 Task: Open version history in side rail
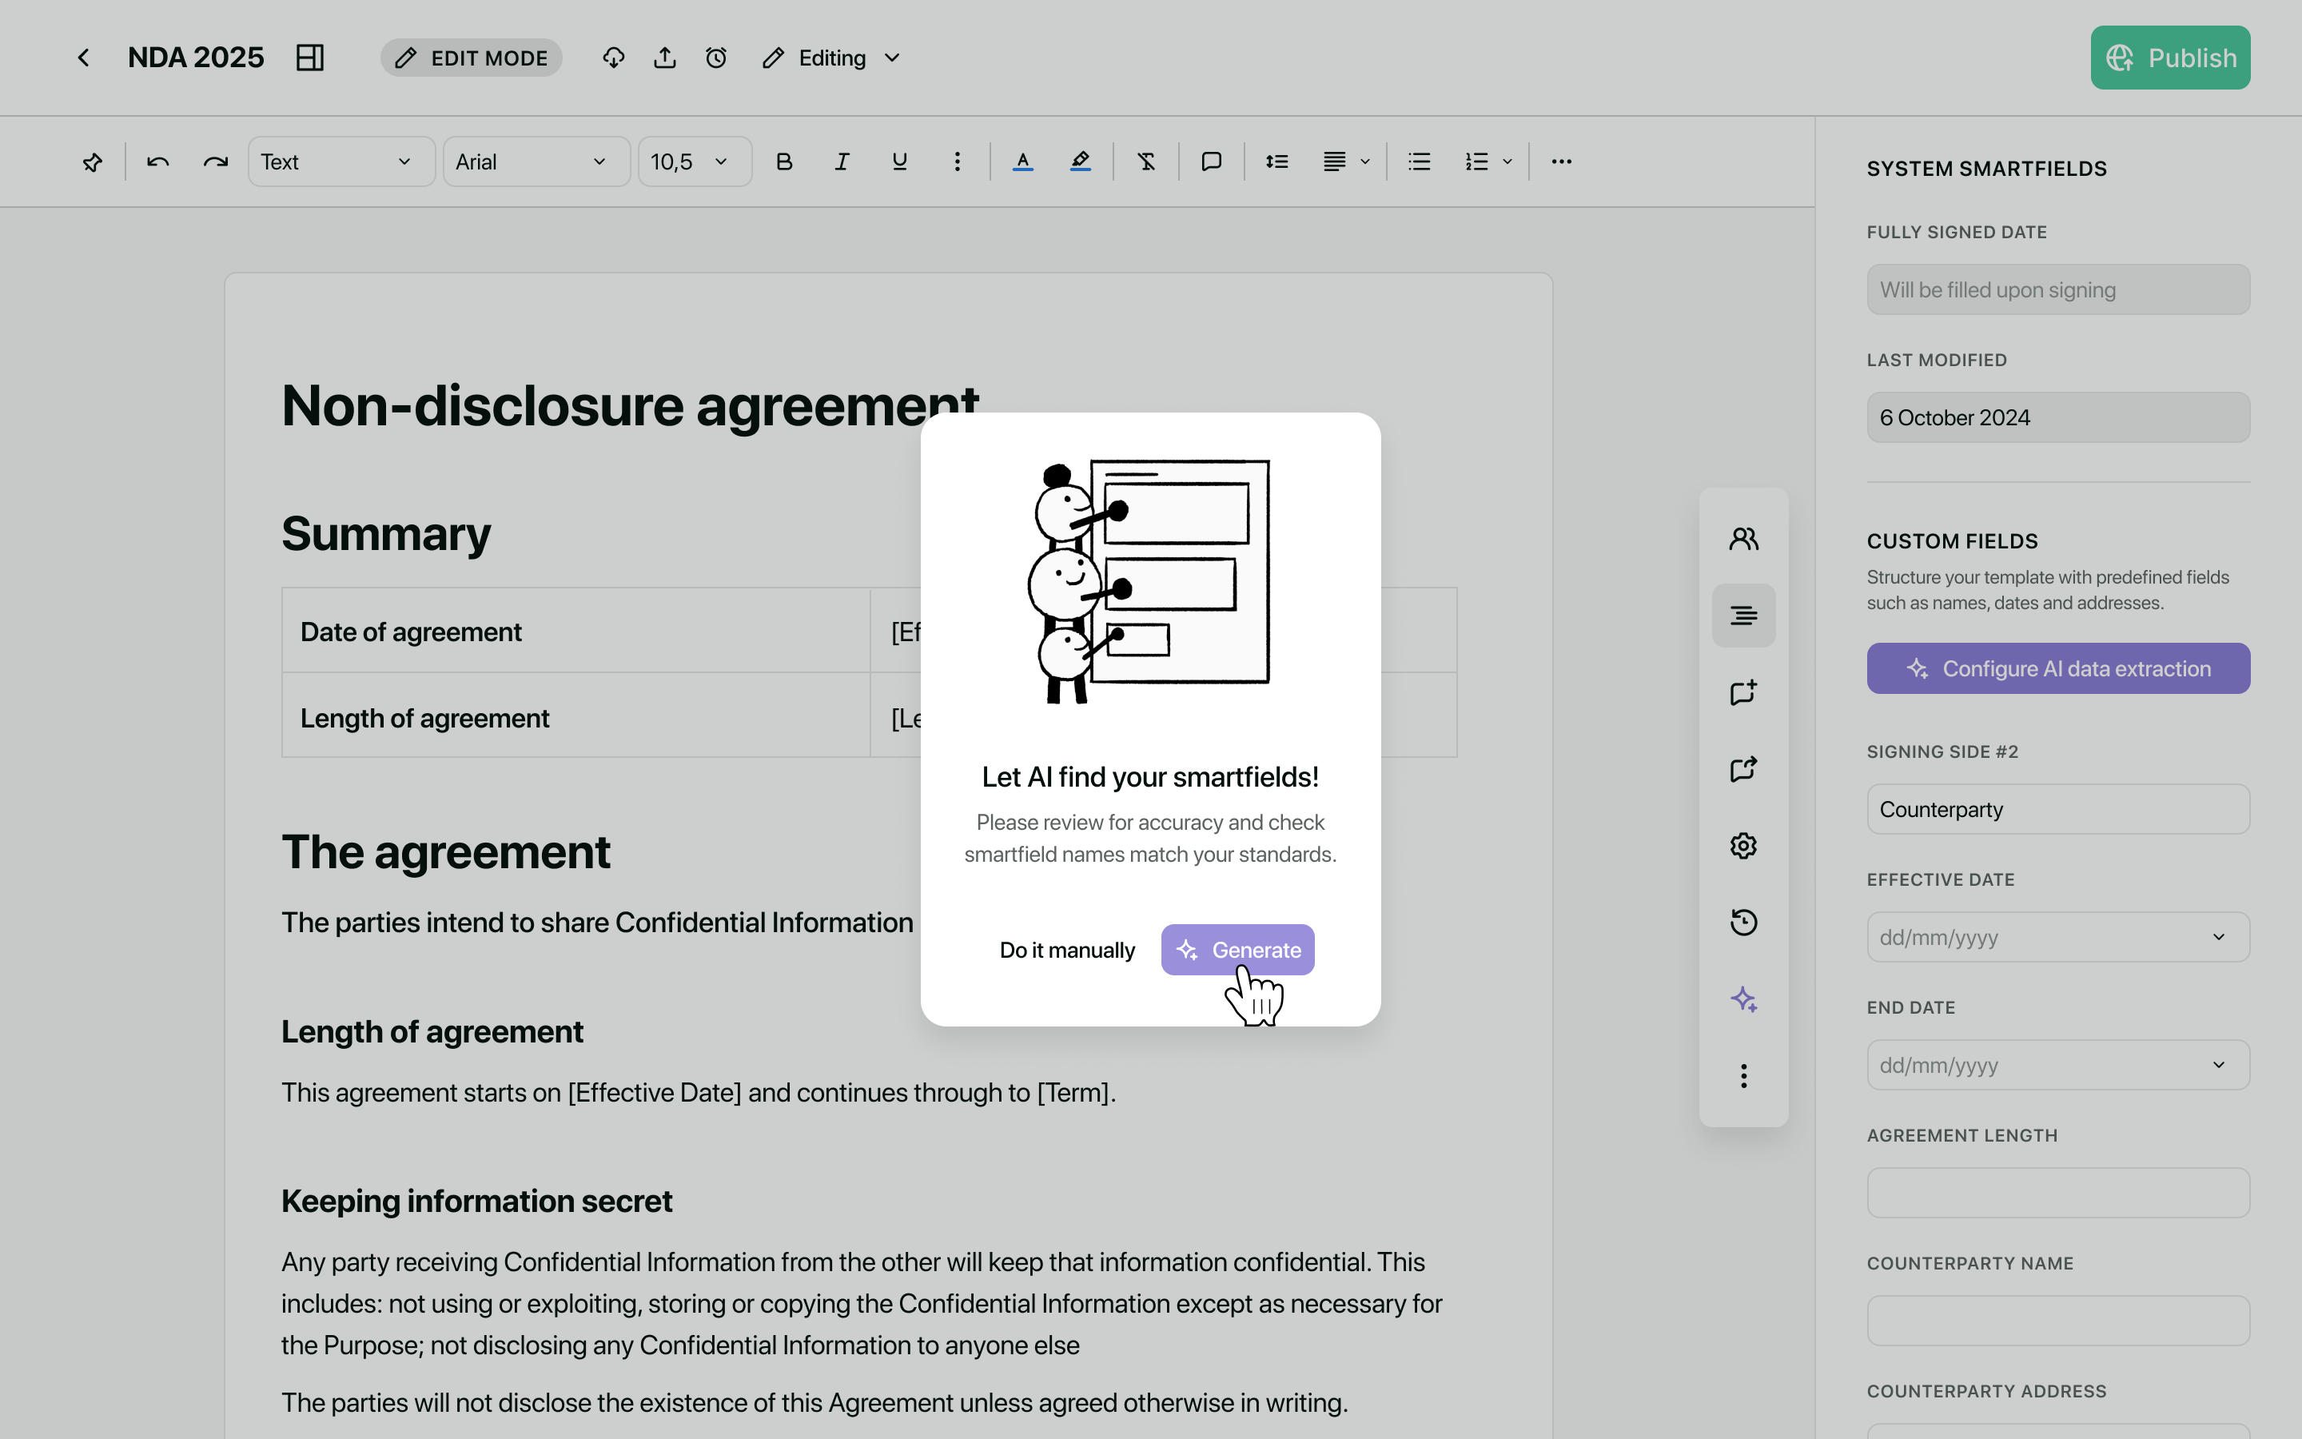[x=1742, y=923]
